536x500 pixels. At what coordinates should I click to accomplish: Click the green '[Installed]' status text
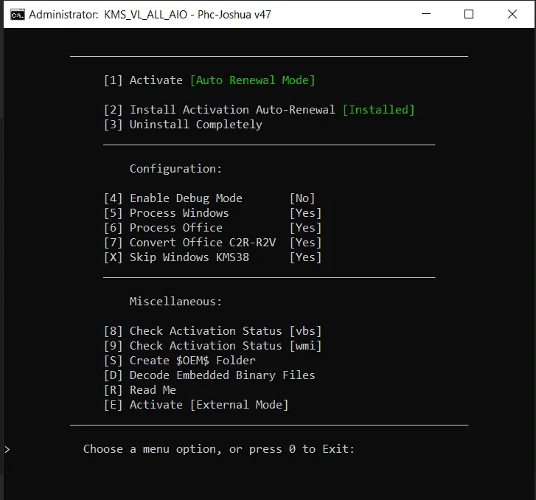(378, 110)
